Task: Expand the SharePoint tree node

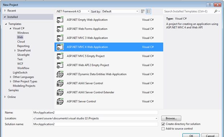Action: coord(15,50)
